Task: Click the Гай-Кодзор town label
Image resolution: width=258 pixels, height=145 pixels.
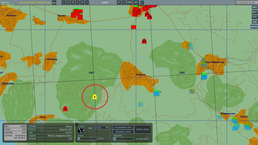Action: coord(52,59)
